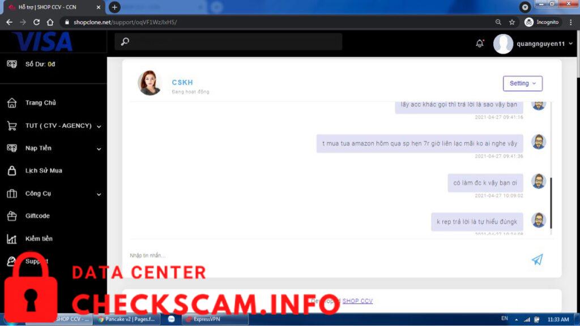Open Trang Chủ from sidebar

click(40, 103)
